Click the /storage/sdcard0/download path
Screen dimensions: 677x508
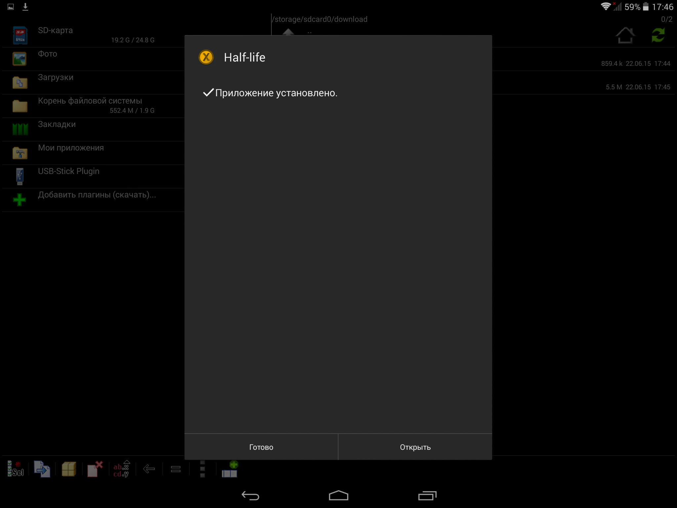coord(320,19)
